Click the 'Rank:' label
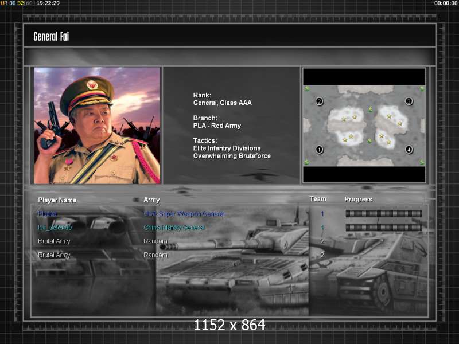 202,95
